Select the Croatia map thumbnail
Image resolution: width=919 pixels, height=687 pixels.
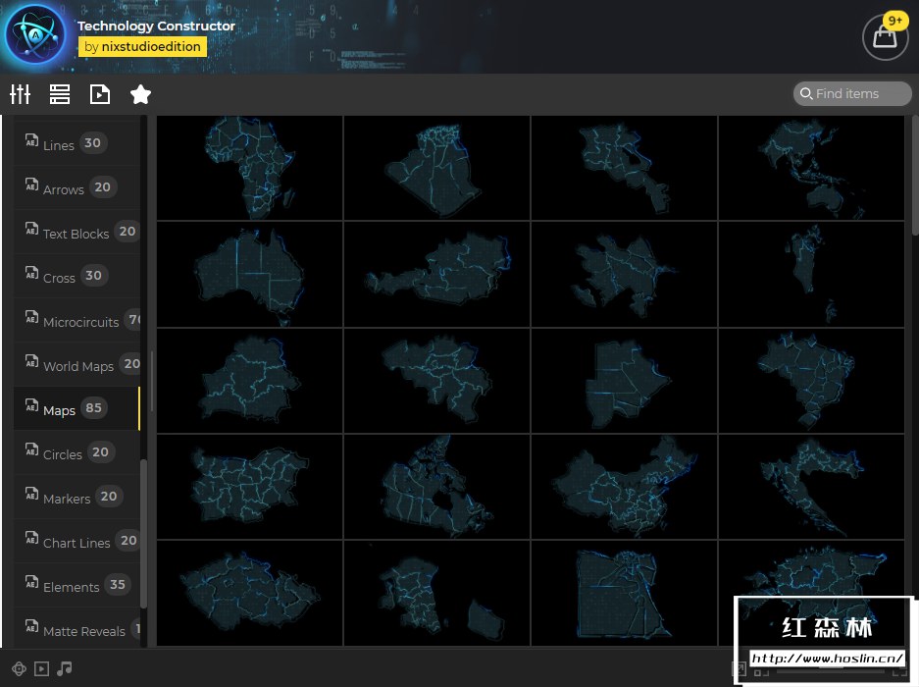(x=811, y=487)
